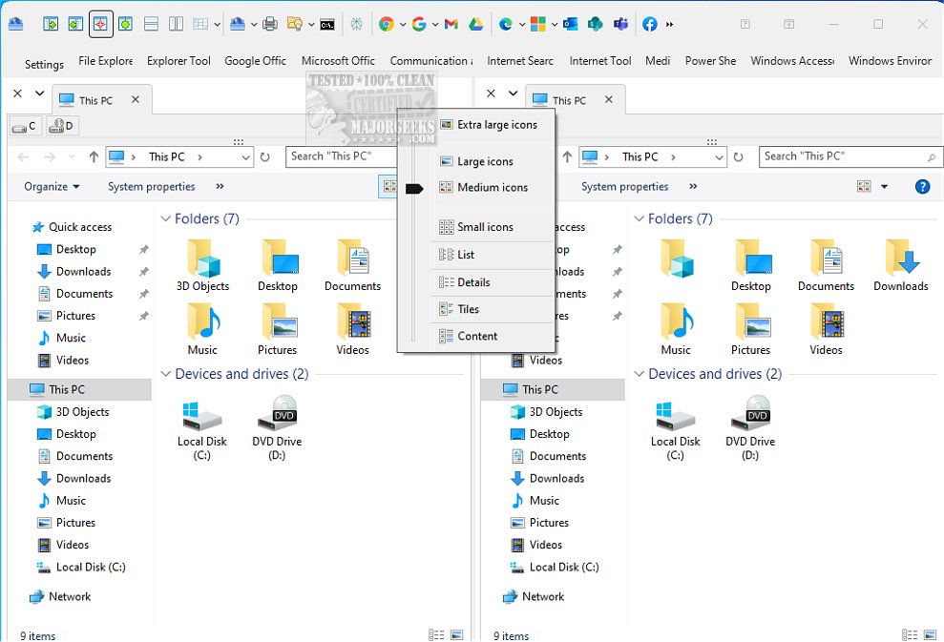Screen dimensions: 944x642
Task: Click the highlighted red target pane icon
Action: (x=100, y=24)
